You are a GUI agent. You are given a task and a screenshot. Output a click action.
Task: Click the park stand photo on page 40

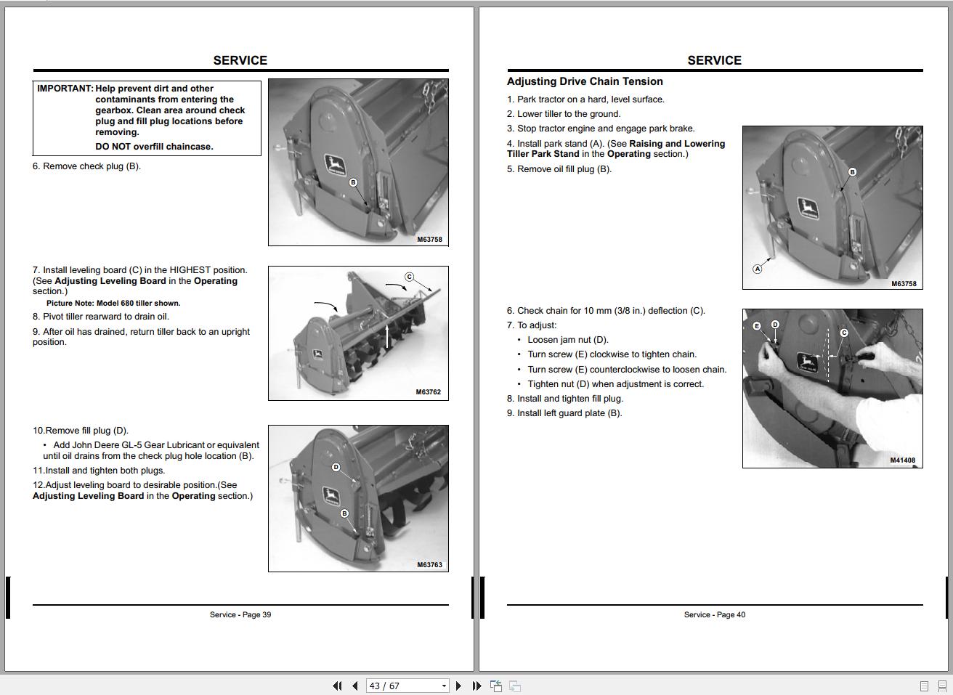[832, 207]
